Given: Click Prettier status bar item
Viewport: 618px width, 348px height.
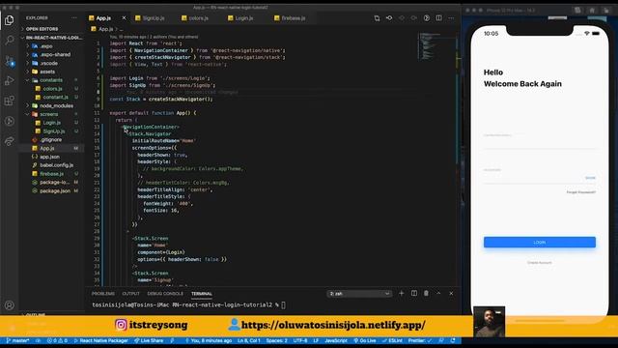Looking at the screenshot, I should coord(420,340).
